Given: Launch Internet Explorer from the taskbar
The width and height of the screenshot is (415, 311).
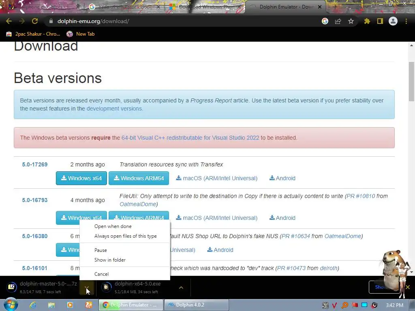Looking at the screenshot, I should tap(33, 305).
